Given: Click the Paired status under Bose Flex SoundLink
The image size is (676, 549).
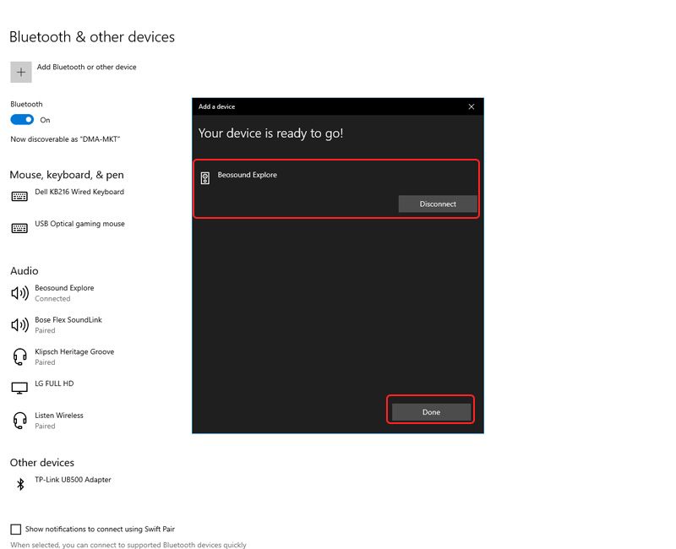Looking at the screenshot, I should (x=45, y=330).
